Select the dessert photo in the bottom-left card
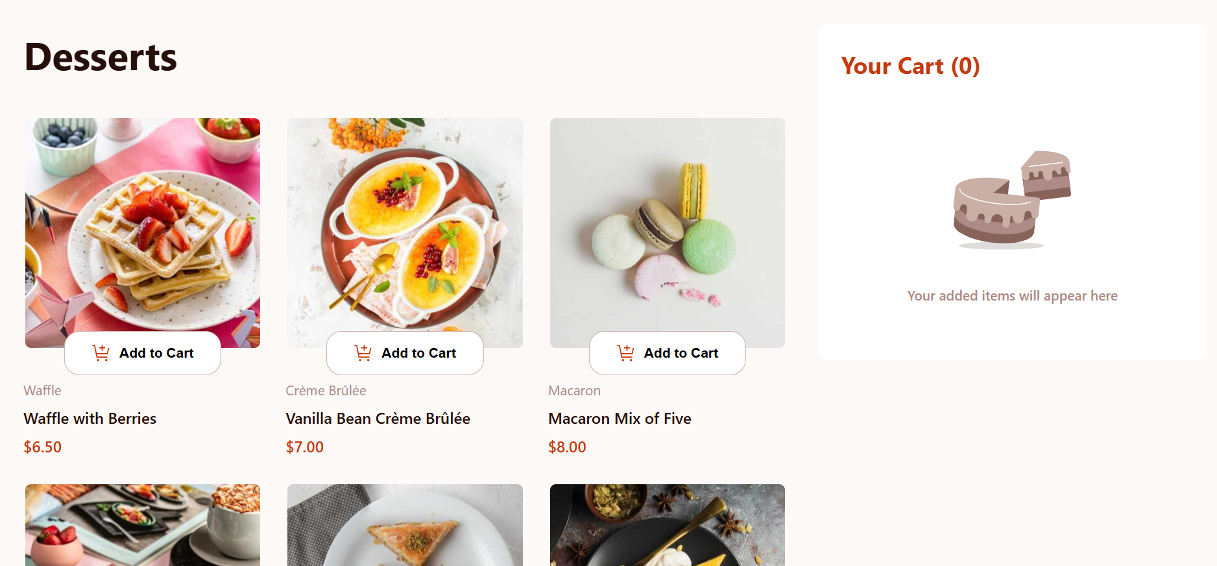 [x=143, y=524]
